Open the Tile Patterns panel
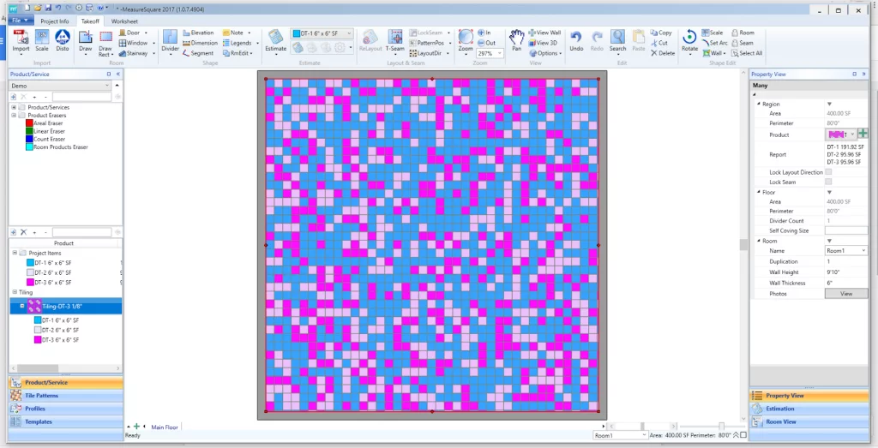 click(42, 396)
